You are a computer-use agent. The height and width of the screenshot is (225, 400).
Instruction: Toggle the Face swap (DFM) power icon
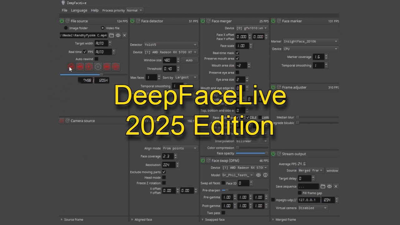coord(203,160)
